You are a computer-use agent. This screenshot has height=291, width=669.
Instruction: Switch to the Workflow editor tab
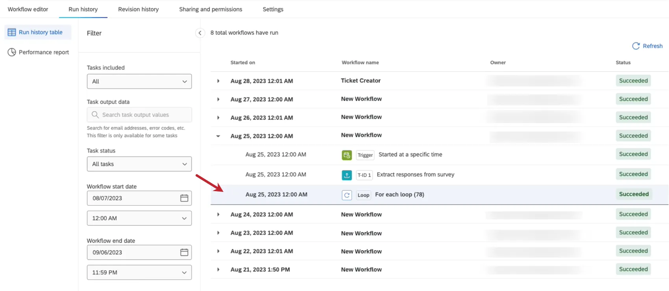click(x=28, y=9)
